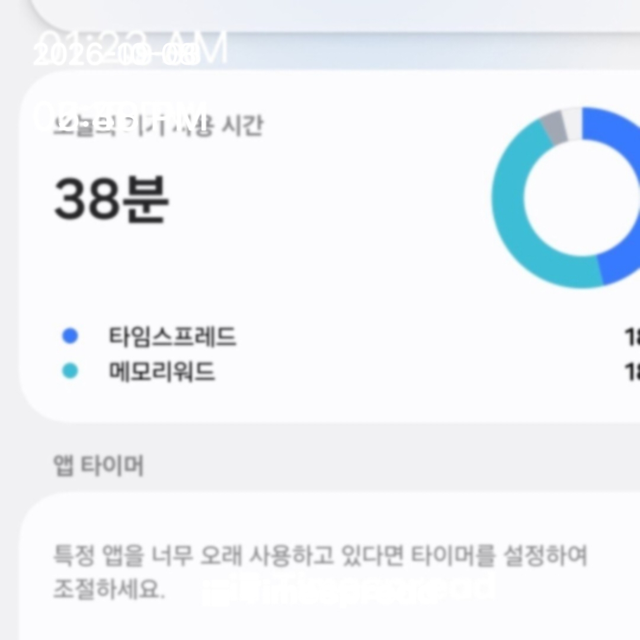
Task: Tap the light gray donut chart slice
Action: point(573,124)
